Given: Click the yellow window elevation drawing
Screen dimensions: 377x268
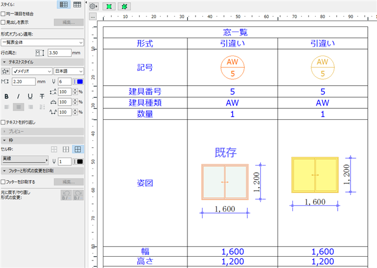Looking at the screenshot, I should point(315,175).
